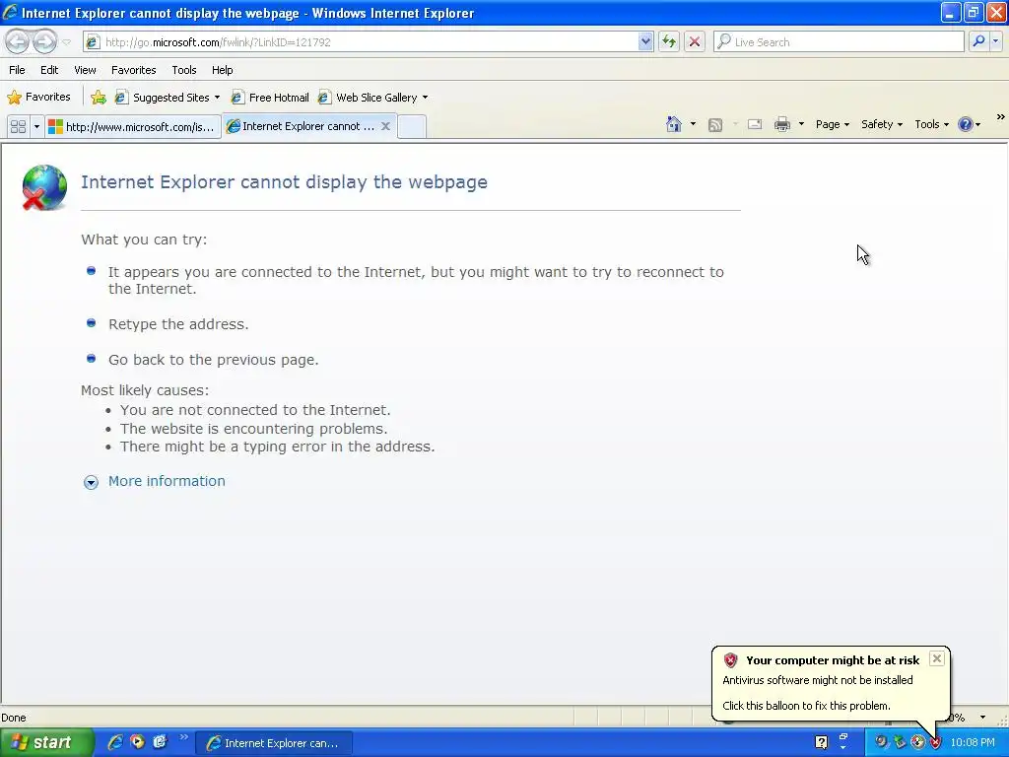1009x757 pixels.
Task: Click the search magnifier button
Action: click(x=978, y=41)
